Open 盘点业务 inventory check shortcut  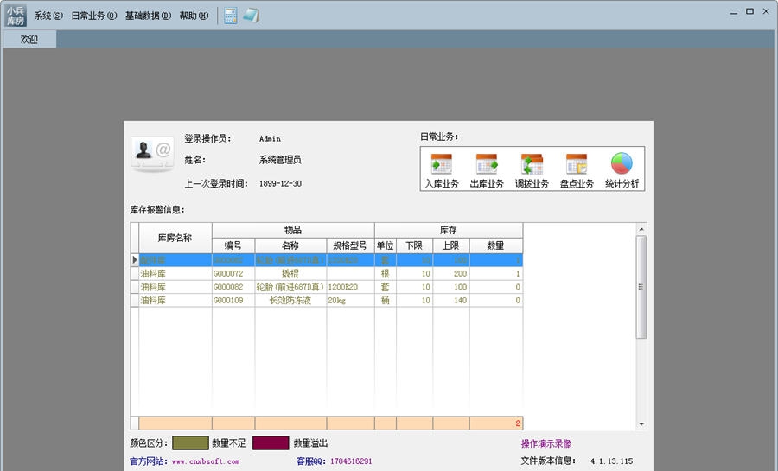(577, 170)
